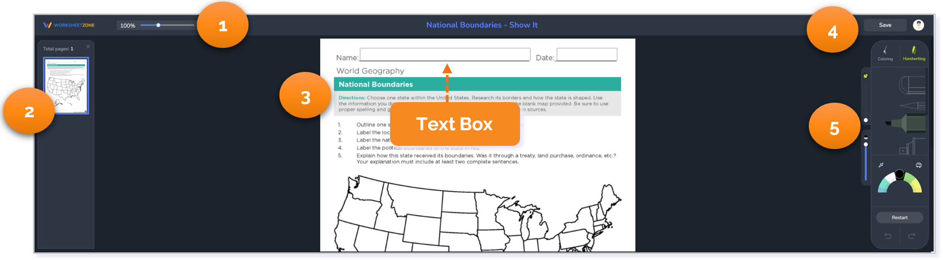Click the Date text box

(x=586, y=55)
